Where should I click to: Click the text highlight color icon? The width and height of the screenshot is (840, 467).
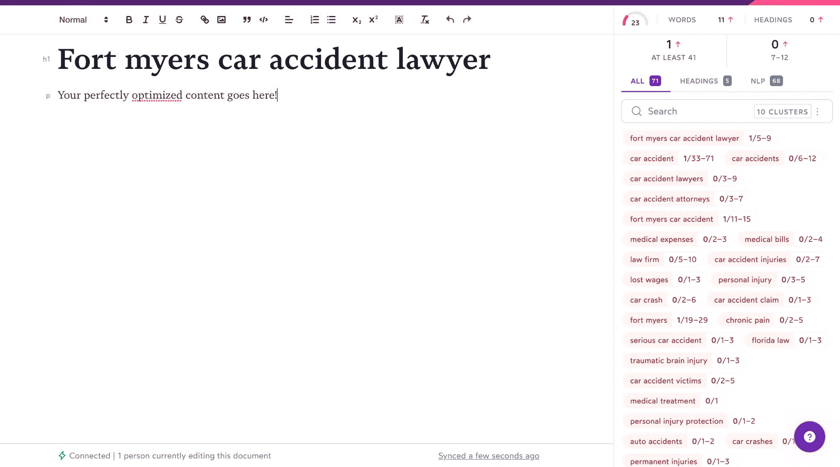399,20
